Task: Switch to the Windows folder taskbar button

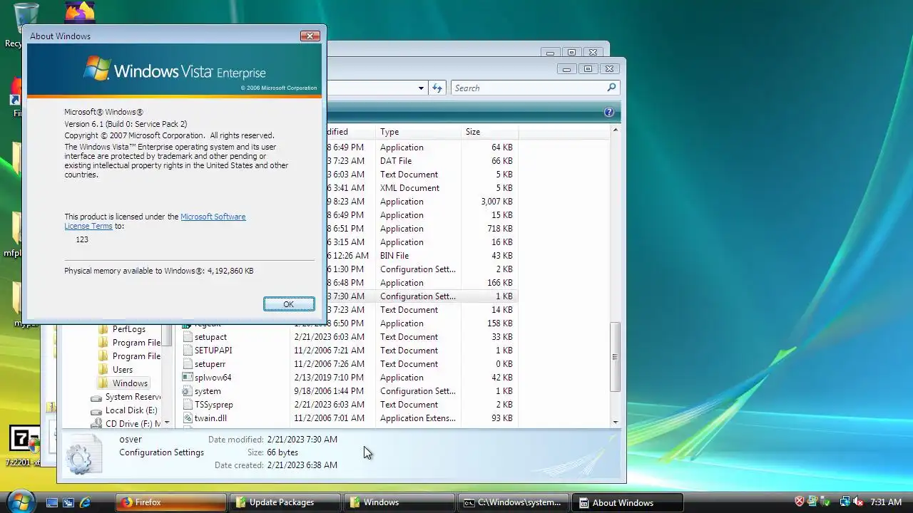Action: (x=399, y=502)
